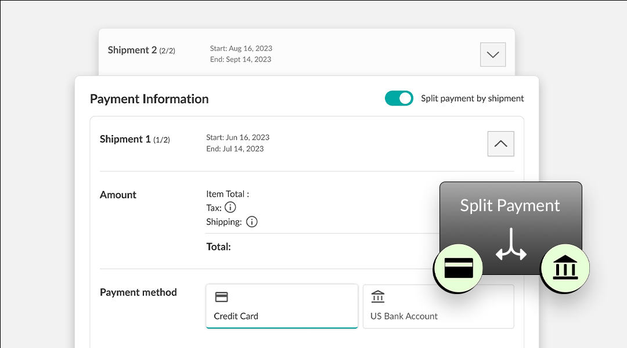The height and width of the screenshot is (348, 627).
Task: Collapse Shipment 1 with the up chevron
Action: tap(500, 144)
